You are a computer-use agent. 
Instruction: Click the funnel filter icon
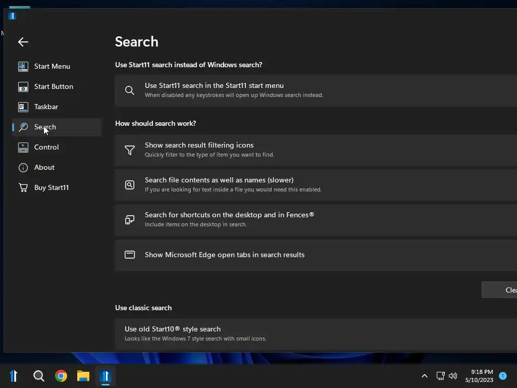[130, 150]
